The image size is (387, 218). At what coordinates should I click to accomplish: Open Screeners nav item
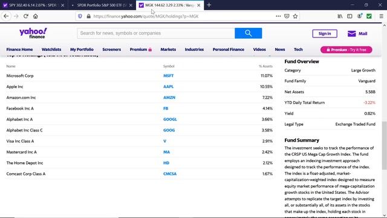coord(111,50)
